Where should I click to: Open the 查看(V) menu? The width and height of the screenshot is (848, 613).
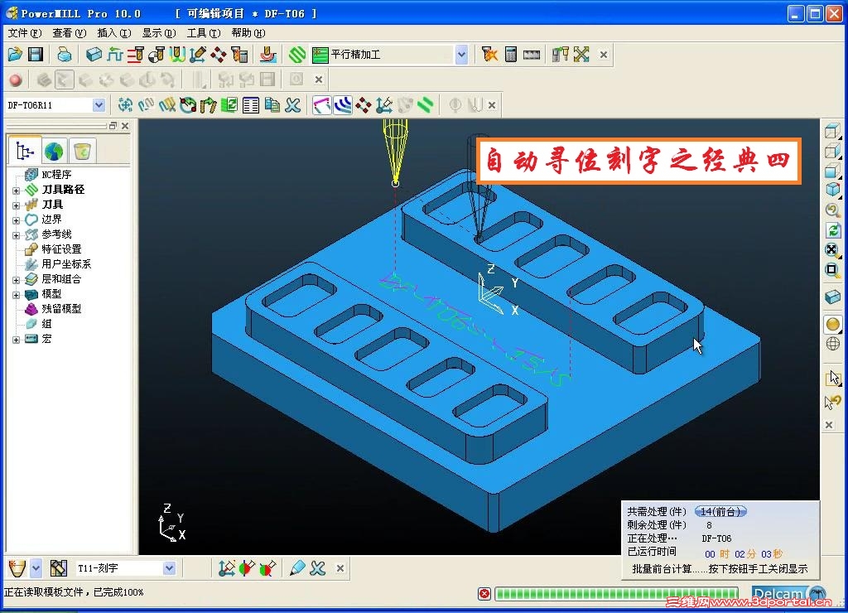point(70,33)
